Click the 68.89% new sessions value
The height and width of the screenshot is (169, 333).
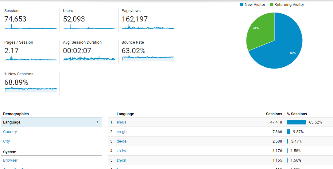pos(16,82)
